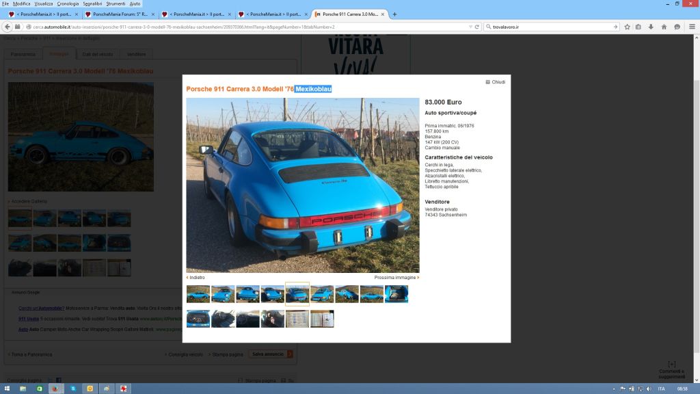Click the large rear-view Porsche photo in popup
The image size is (700, 394).
point(303,185)
